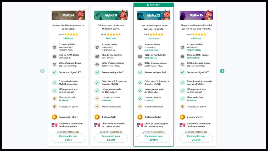Click the gold token icon in MyBox 16
The width and height of the screenshot is (268, 151).
coord(182,117)
